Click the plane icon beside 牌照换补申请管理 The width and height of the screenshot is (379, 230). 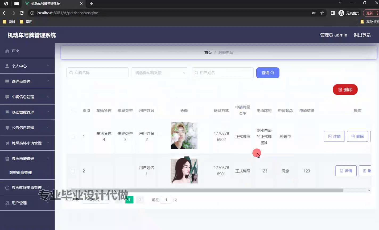click(7, 143)
